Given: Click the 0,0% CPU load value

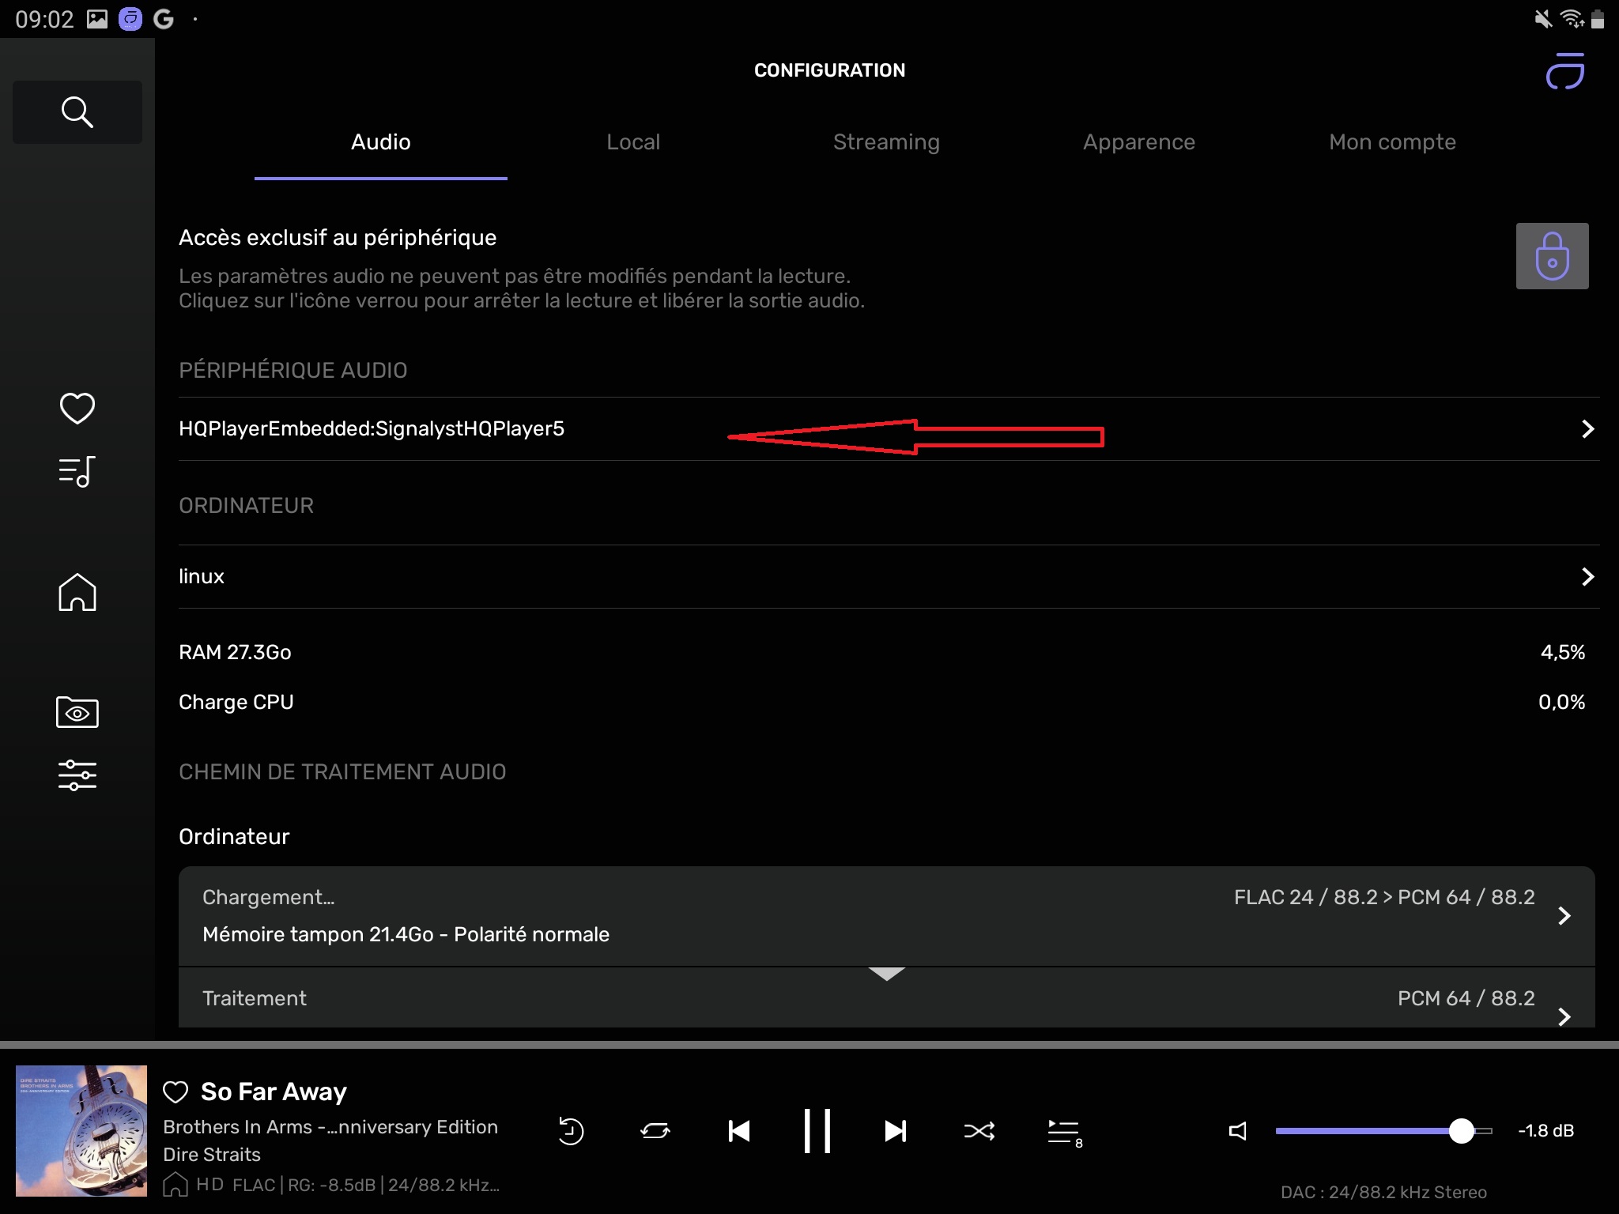Looking at the screenshot, I should click(1561, 702).
